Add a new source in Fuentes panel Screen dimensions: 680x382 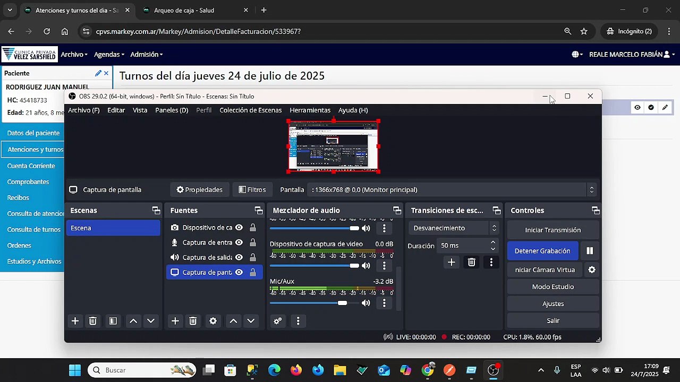[x=175, y=321]
